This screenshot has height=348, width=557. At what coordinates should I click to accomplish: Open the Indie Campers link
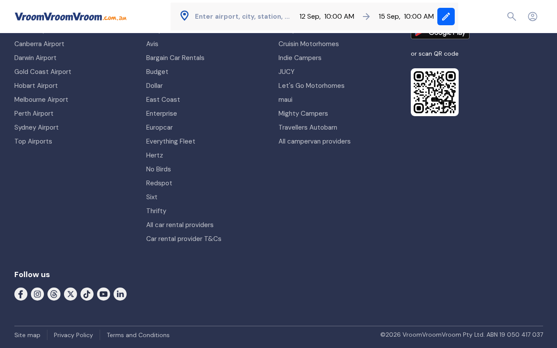click(x=300, y=58)
